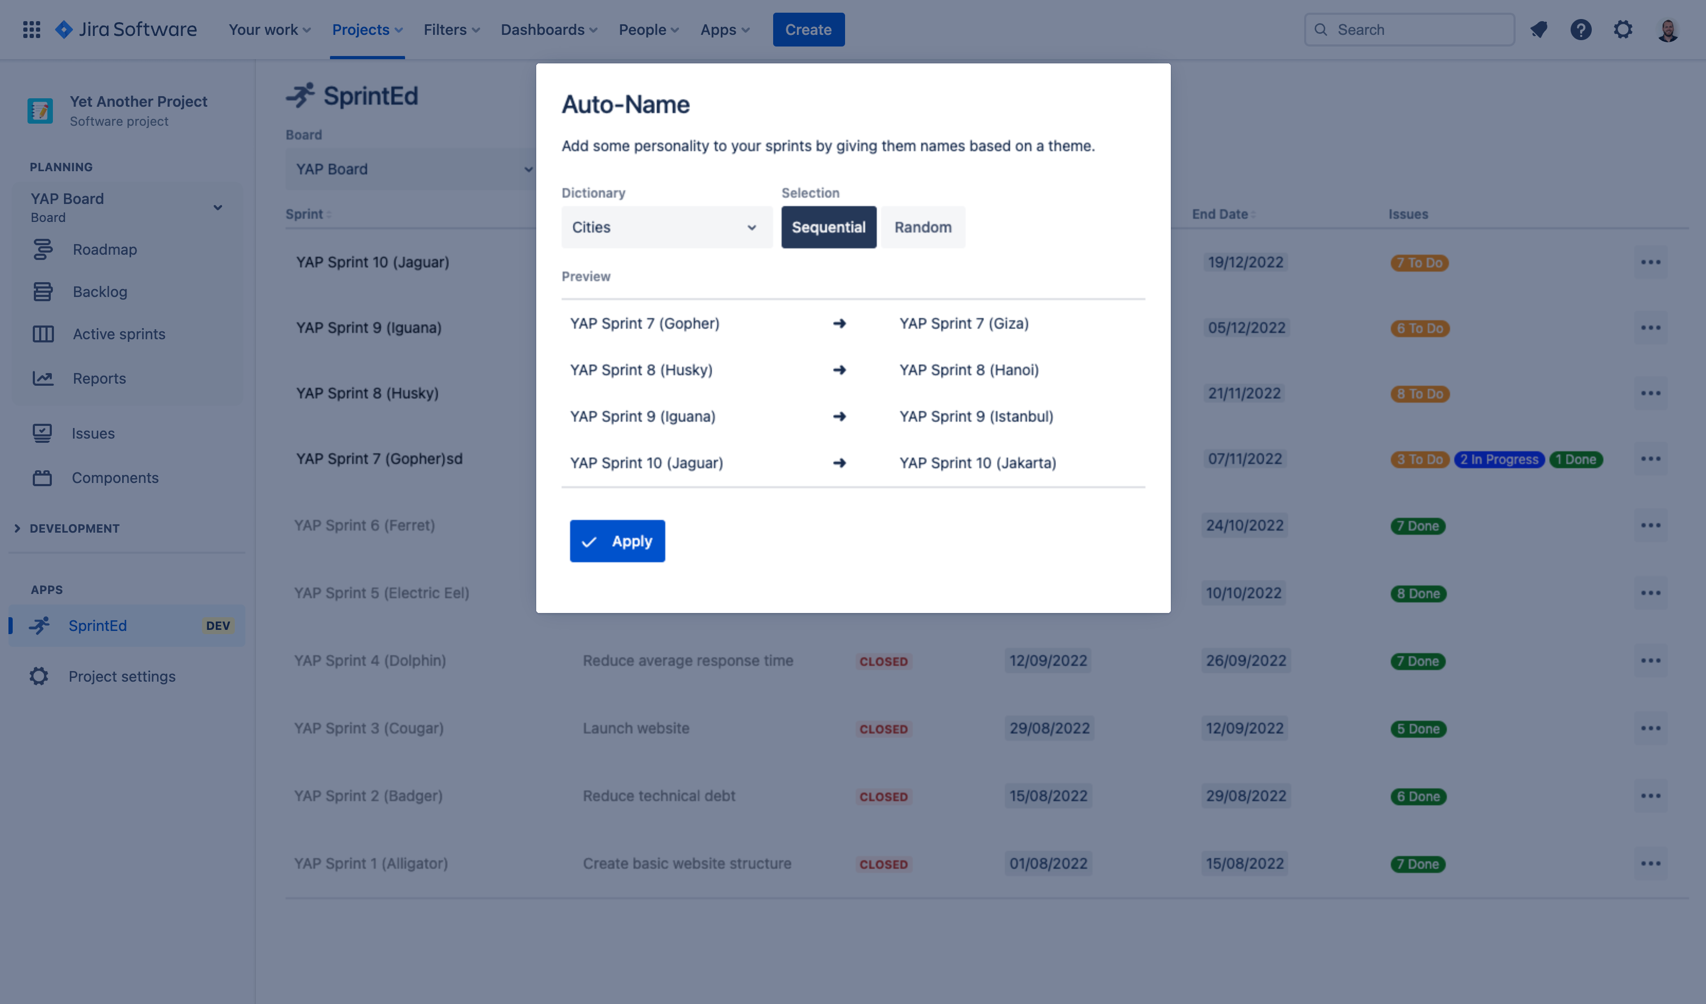Open the help question mark icon
1706x1004 pixels.
point(1581,30)
